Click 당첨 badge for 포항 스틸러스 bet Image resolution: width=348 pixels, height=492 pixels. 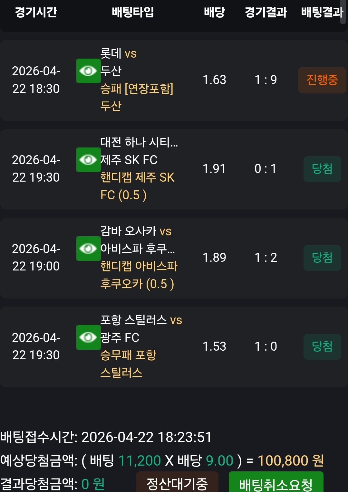coord(322,347)
